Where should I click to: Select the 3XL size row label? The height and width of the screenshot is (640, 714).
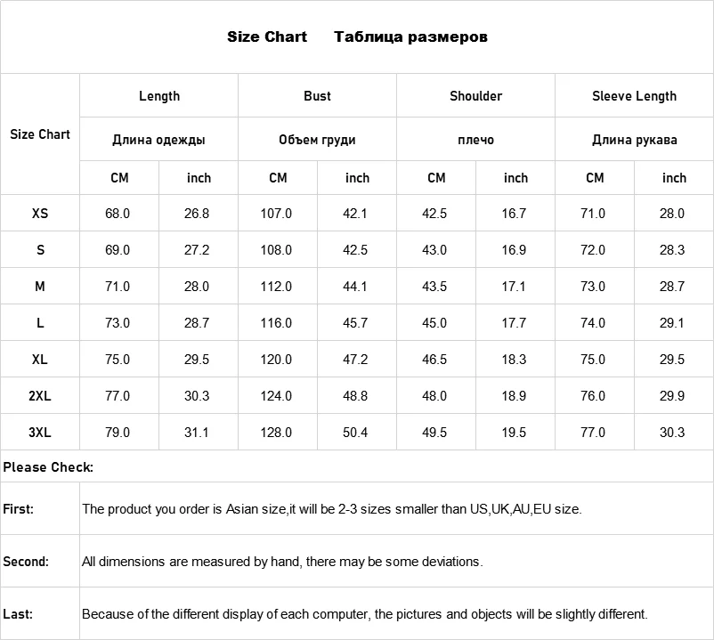coord(40,433)
